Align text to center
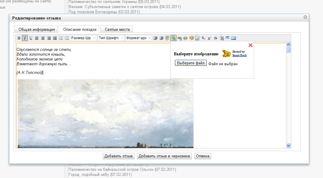The image size is (323, 178). tap(43, 38)
